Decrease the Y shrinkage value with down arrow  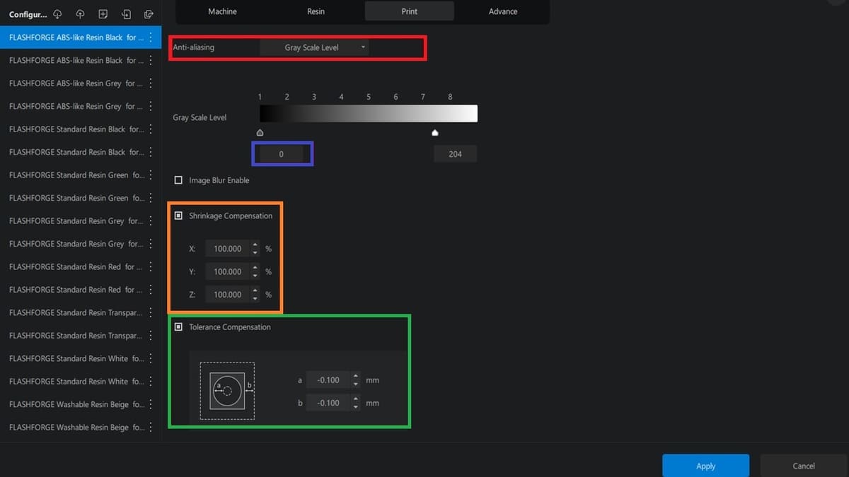tap(255, 276)
